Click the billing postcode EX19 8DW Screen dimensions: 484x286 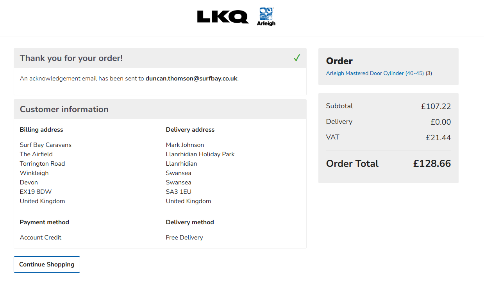pyautogui.click(x=36, y=192)
